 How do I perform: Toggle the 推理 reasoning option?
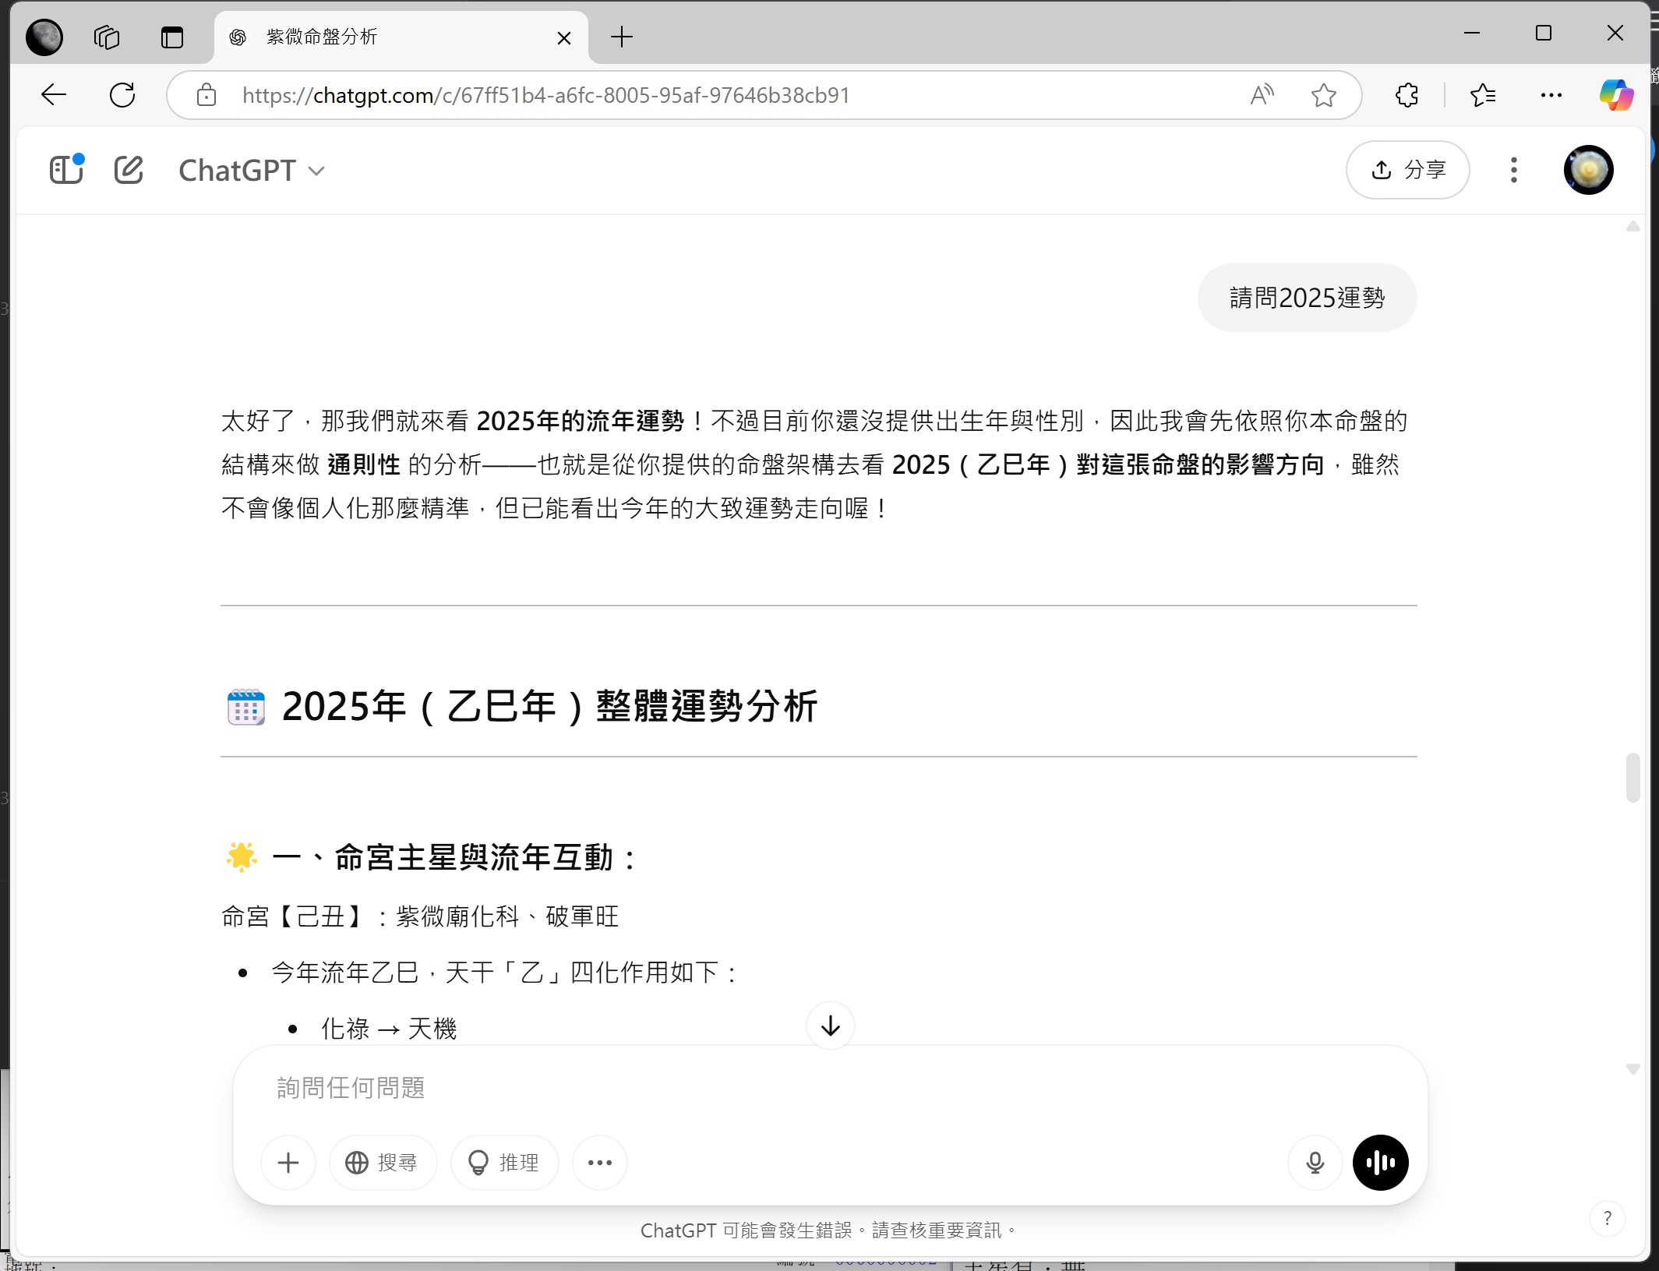tap(504, 1163)
